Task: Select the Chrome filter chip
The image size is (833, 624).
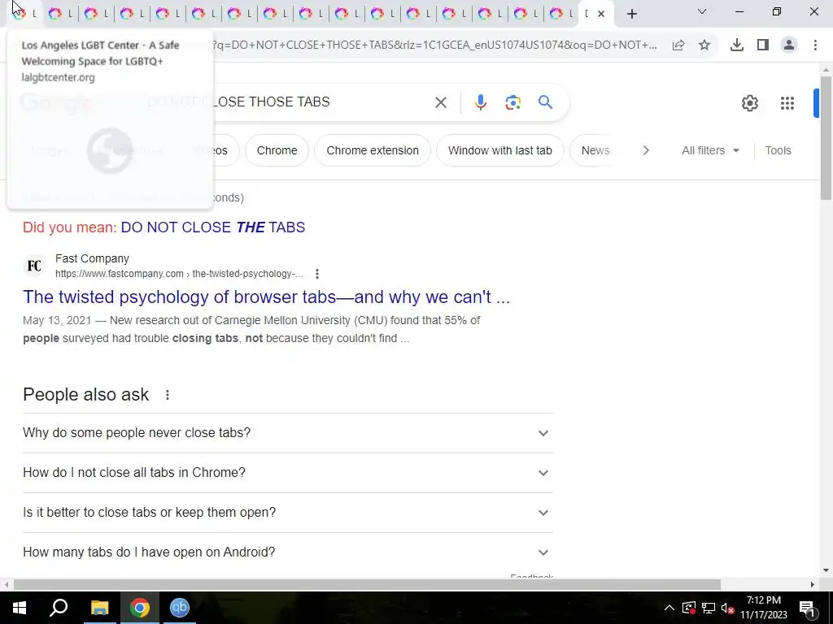Action: [277, 150]
